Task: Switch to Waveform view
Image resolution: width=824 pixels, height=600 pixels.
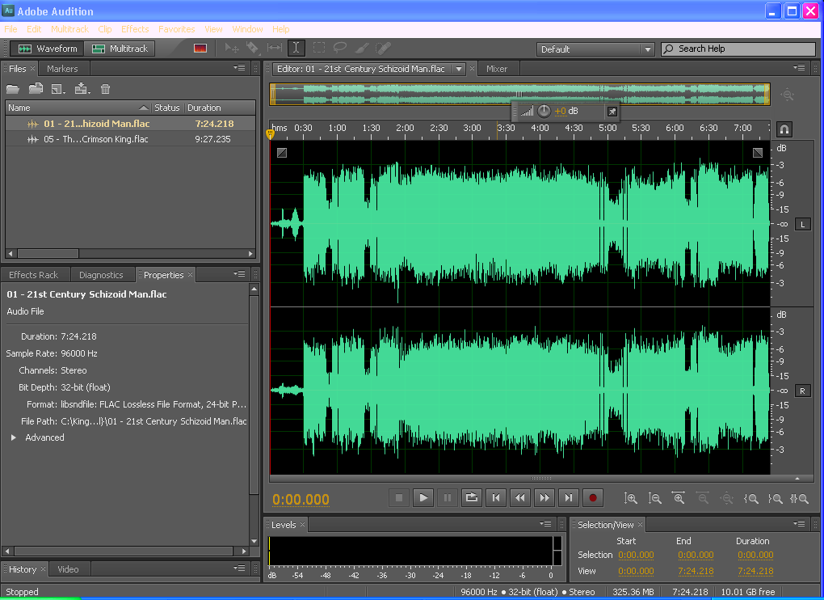Action: click(48, 49)
